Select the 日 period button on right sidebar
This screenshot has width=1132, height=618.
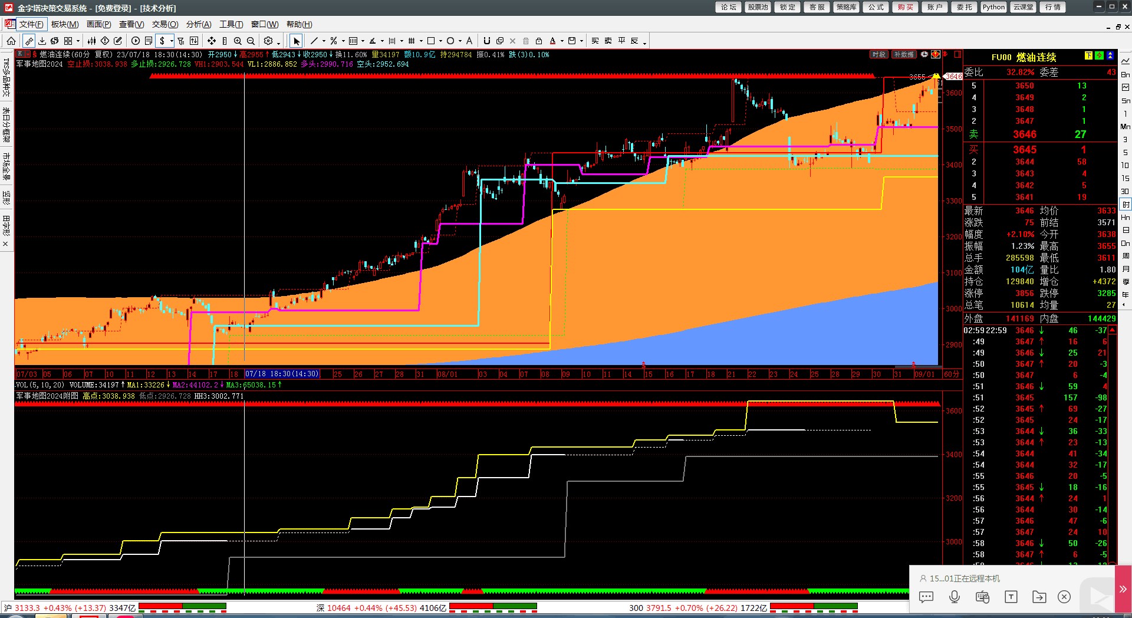[x=1126, y=230]
